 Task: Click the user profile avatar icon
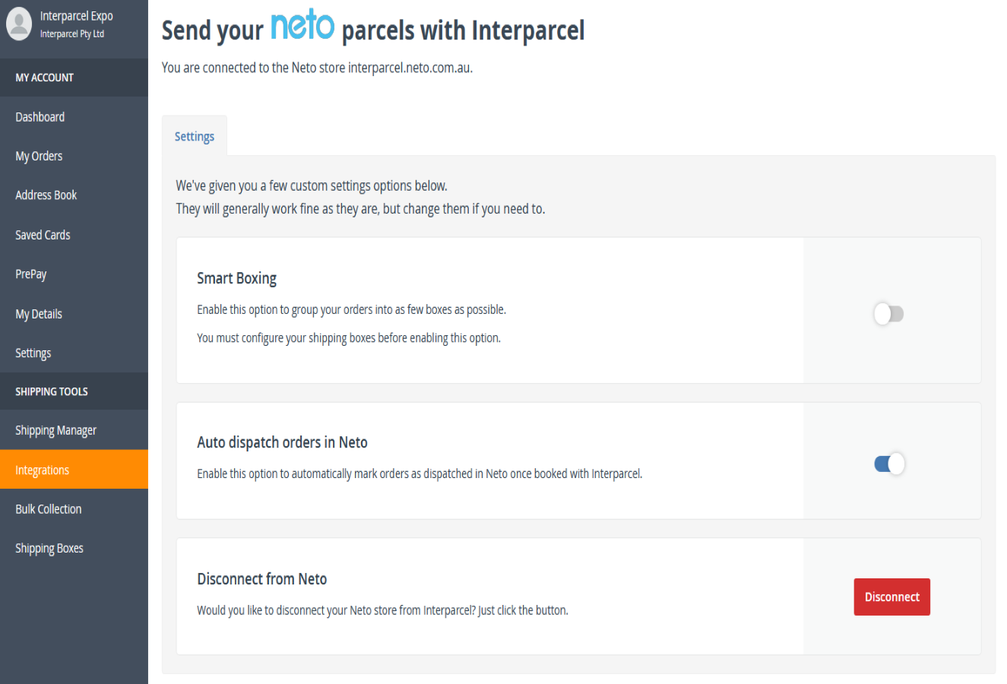[x=19, y=24]
